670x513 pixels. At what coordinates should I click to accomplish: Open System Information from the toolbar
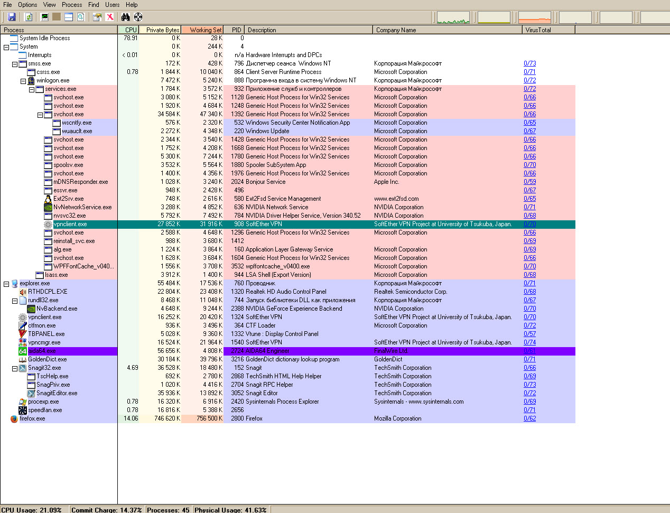click(45, 17)
